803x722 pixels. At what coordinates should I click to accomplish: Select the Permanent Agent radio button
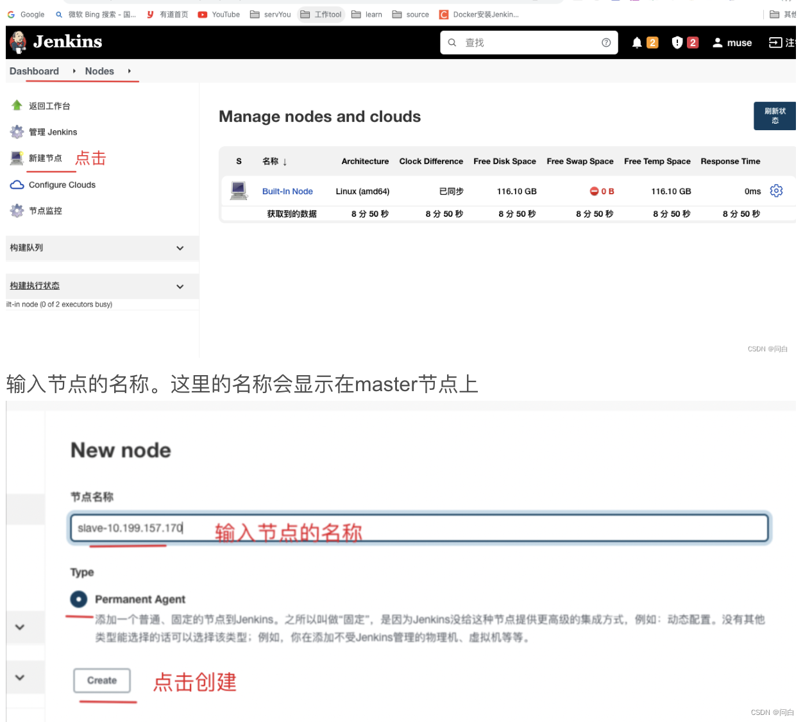(x=78, y=599)
